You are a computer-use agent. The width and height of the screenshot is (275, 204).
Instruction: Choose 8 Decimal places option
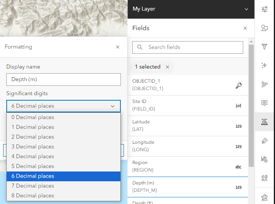(x=64, y=196)
